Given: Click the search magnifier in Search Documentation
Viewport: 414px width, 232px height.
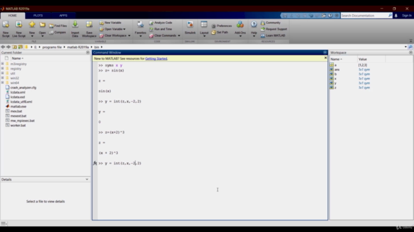Looking at the screenshot, I should click(x=390, y=15).
